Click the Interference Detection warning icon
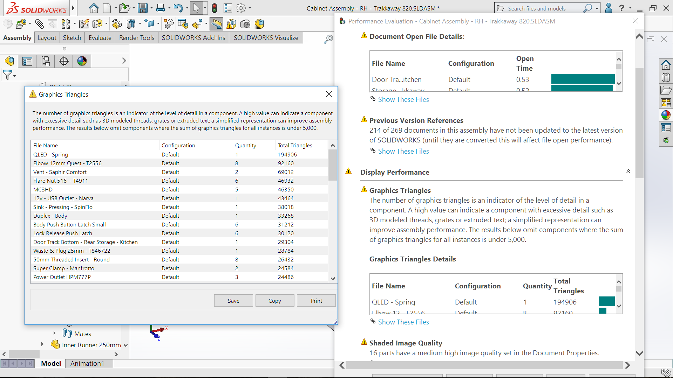 (231, 24)
